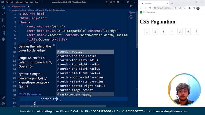Click the style breadcrumb item
This screenshot has height=115, width=205.
point(48,10)
